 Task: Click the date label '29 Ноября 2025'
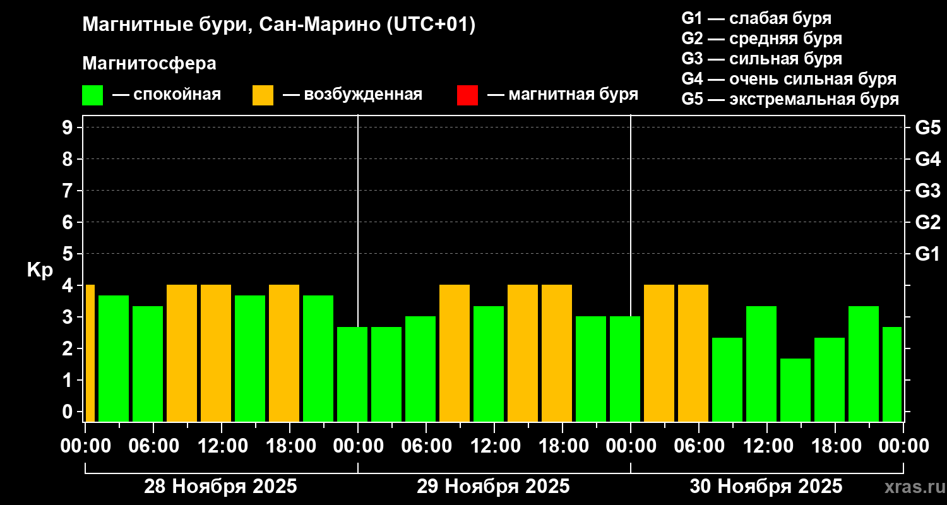tap(493, 487)
